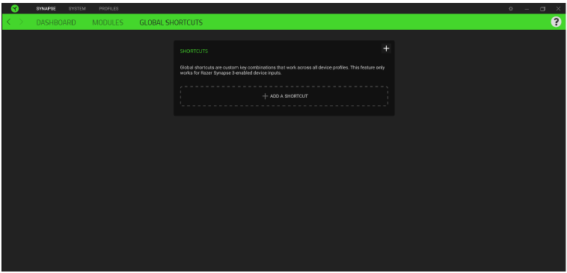Maximize or restore the Synapse window
Image resolution: width=567 pixels, height=273 pixels.
542,9
